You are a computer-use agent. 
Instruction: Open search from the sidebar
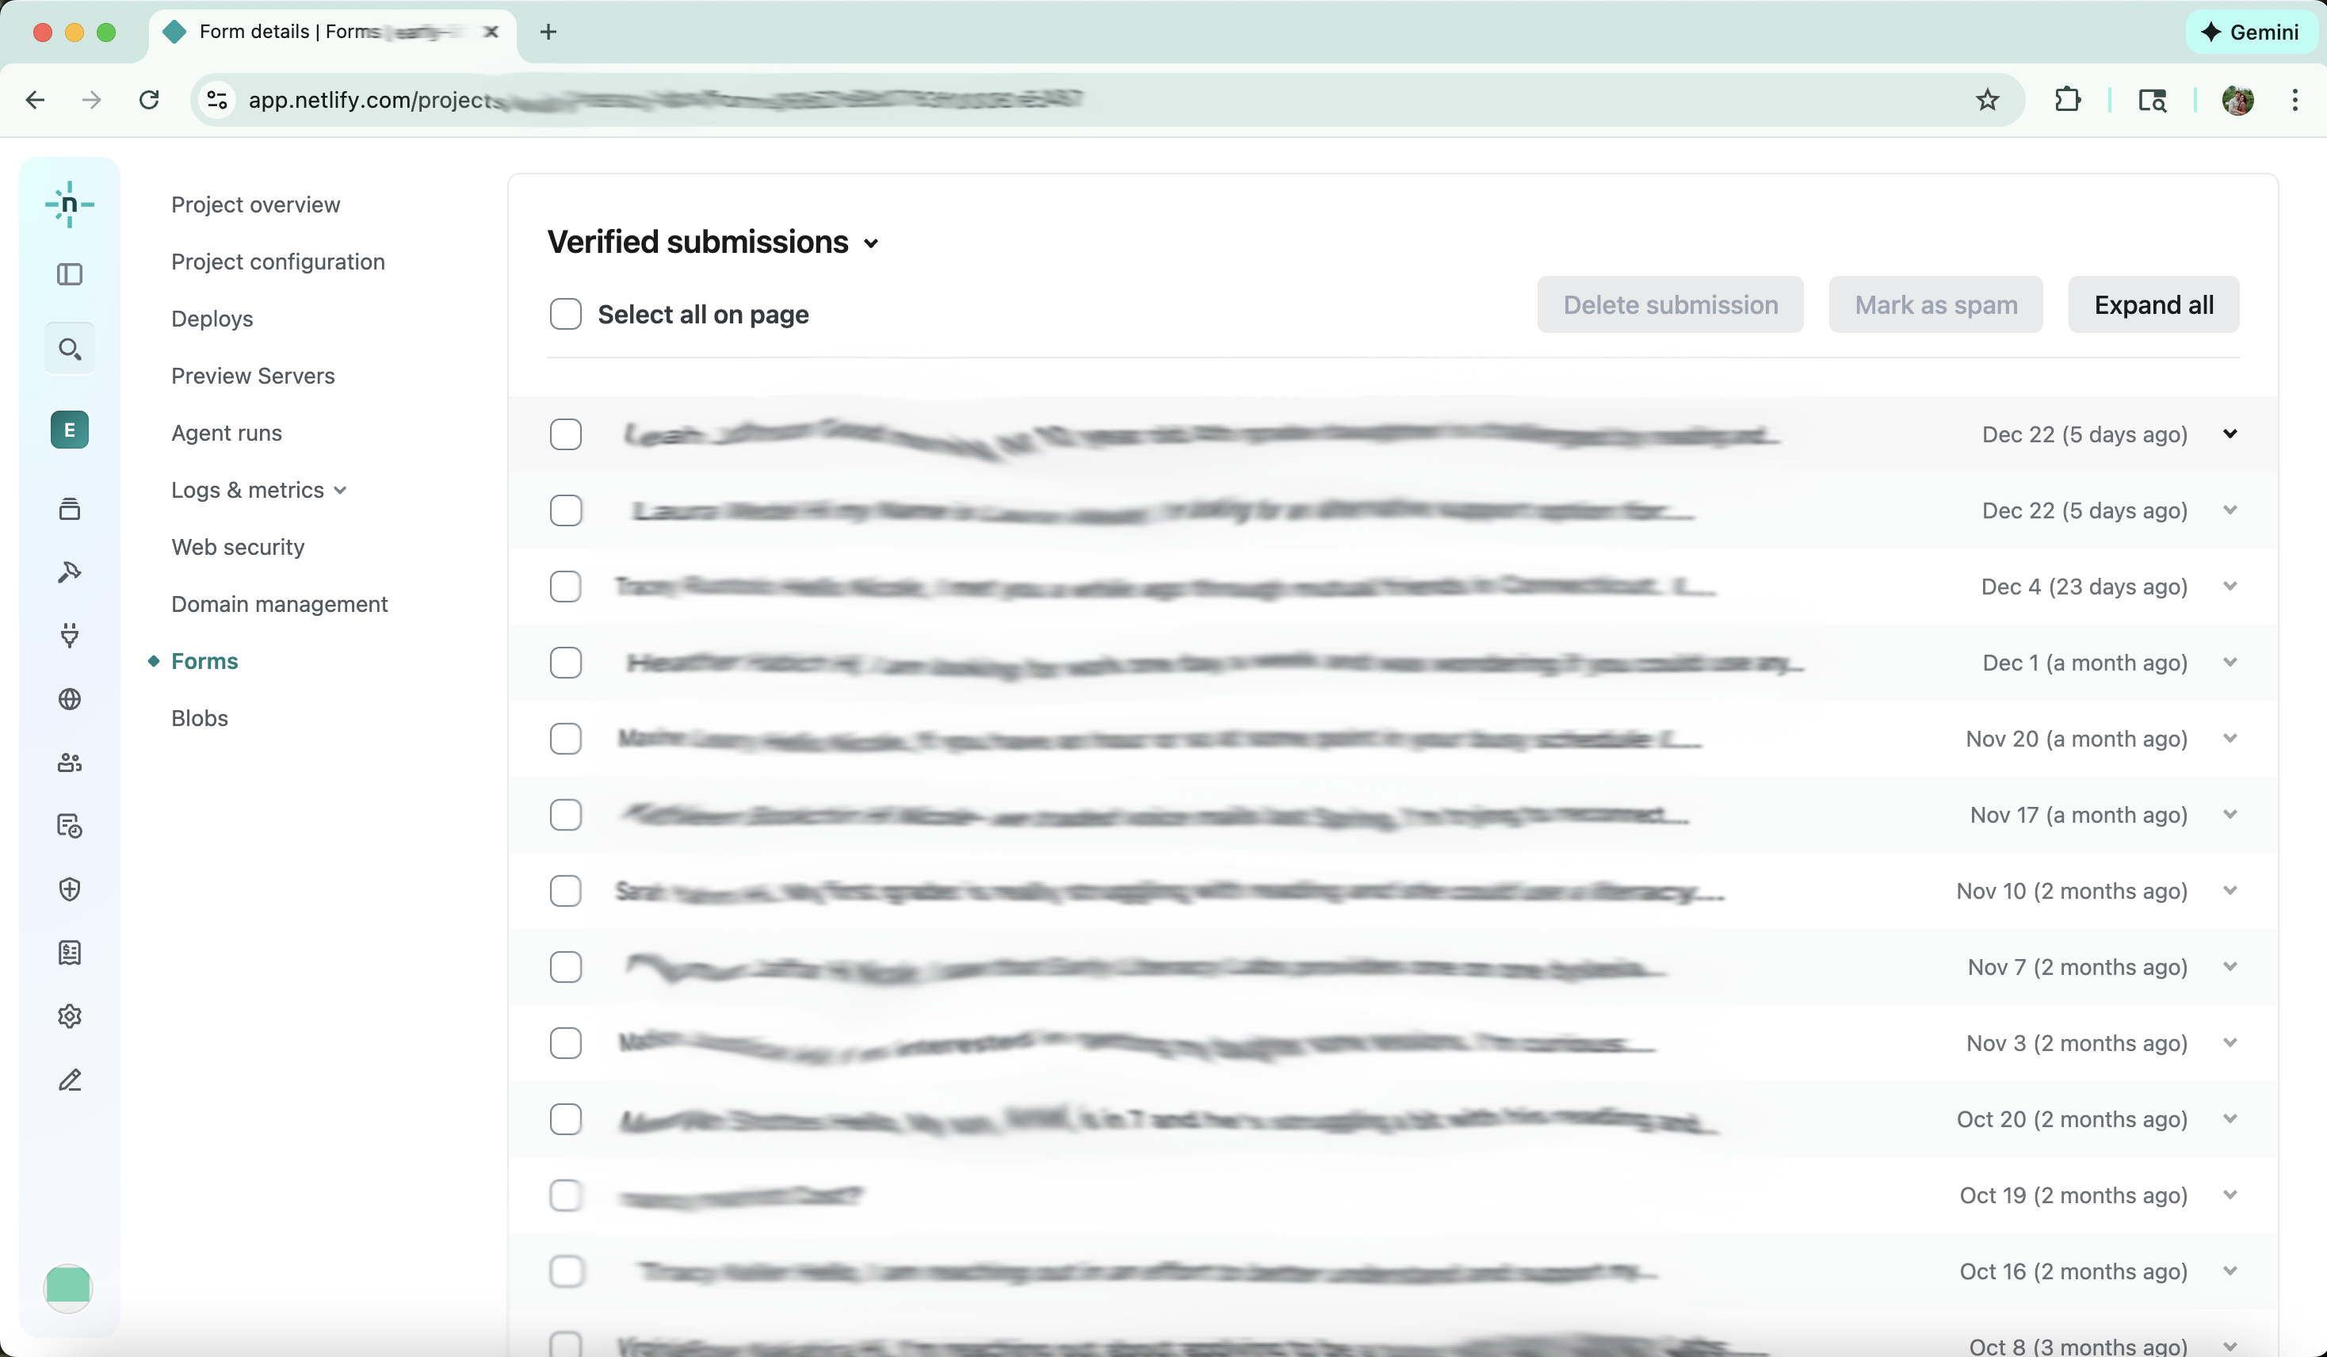pyautogui.click(x=71, y=348)
